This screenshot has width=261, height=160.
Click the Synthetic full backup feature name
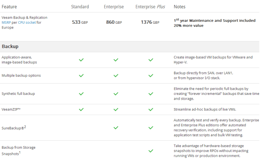(x=18, y=94)
